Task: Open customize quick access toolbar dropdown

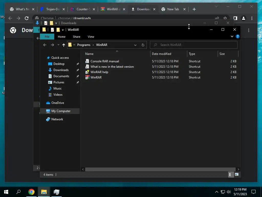Action: tap(63, 30)
